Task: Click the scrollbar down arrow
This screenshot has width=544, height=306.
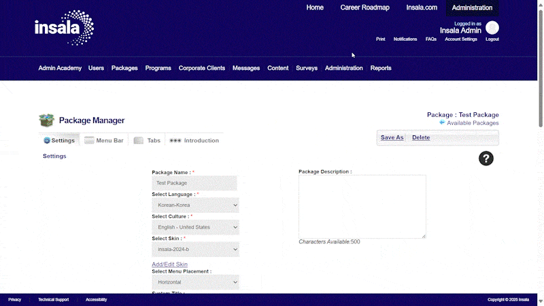Action: point(541,301)
